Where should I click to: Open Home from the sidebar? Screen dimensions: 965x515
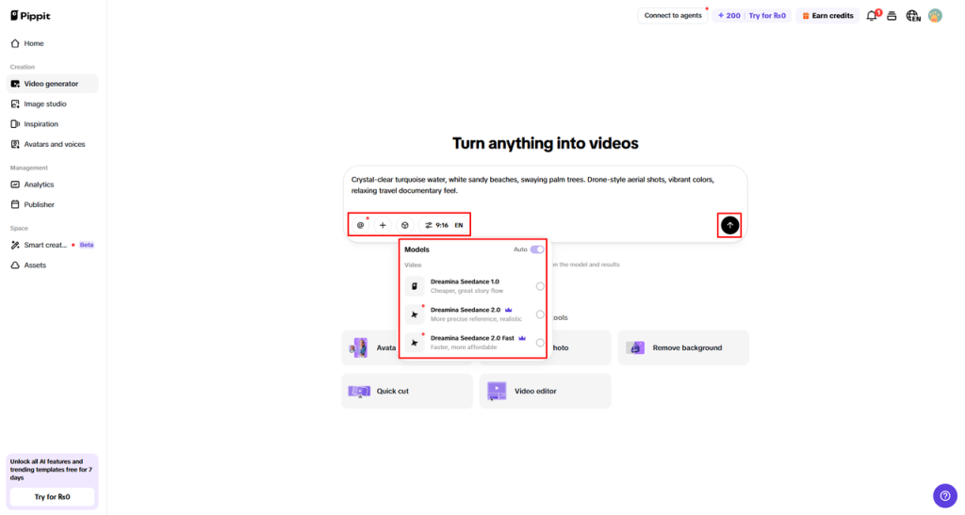tap(53, 43)
